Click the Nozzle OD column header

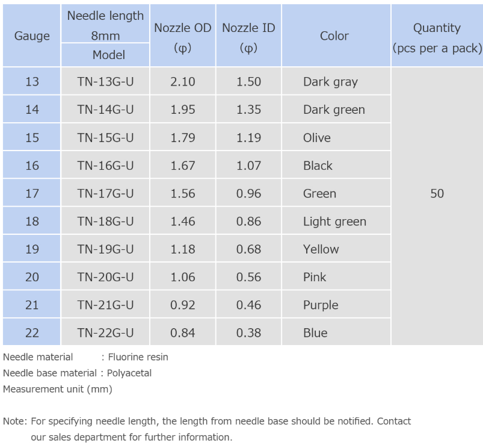coord(183,36)
